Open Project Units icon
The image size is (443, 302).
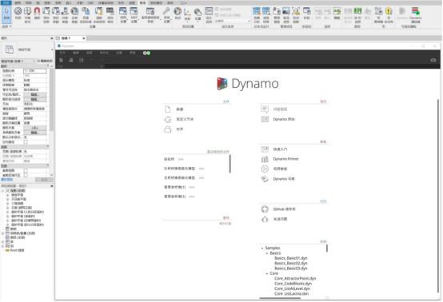(110, 14)
